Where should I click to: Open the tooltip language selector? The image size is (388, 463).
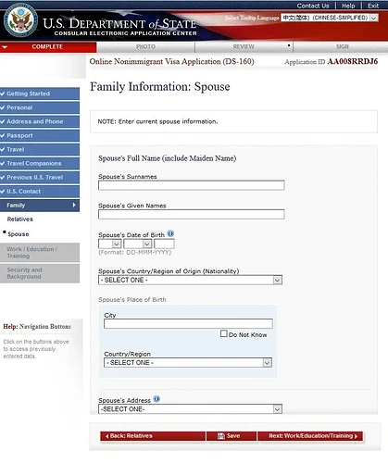point(330,18)
